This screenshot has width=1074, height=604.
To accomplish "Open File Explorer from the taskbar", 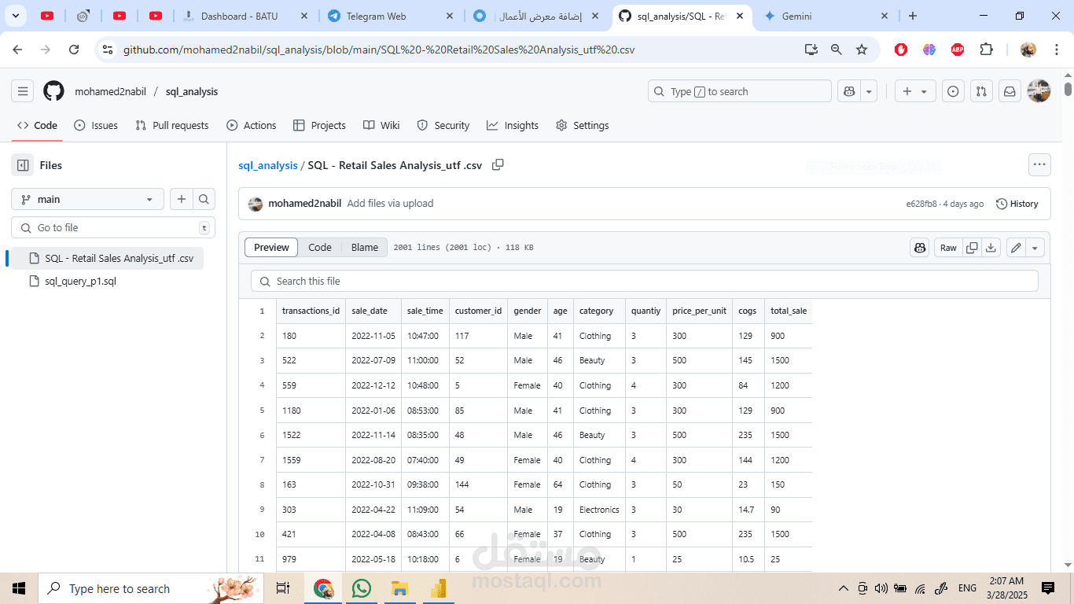I will click(x=399, y=588).
